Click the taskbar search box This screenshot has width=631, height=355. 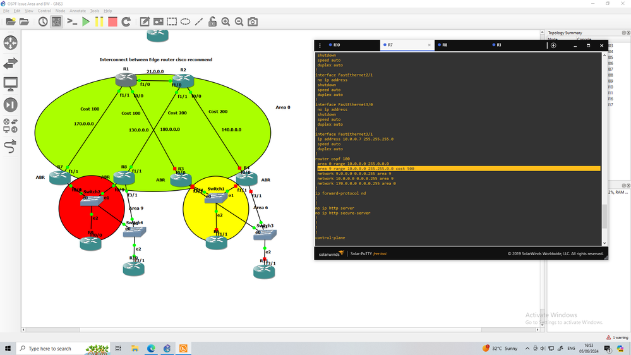coord(63,349)
